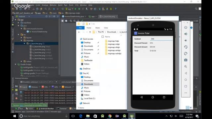The width and height of the screenshot is (212, 119).
Task: Click the emulator rotate right icon
Action: pyautogui.click(x=185, y=54)
